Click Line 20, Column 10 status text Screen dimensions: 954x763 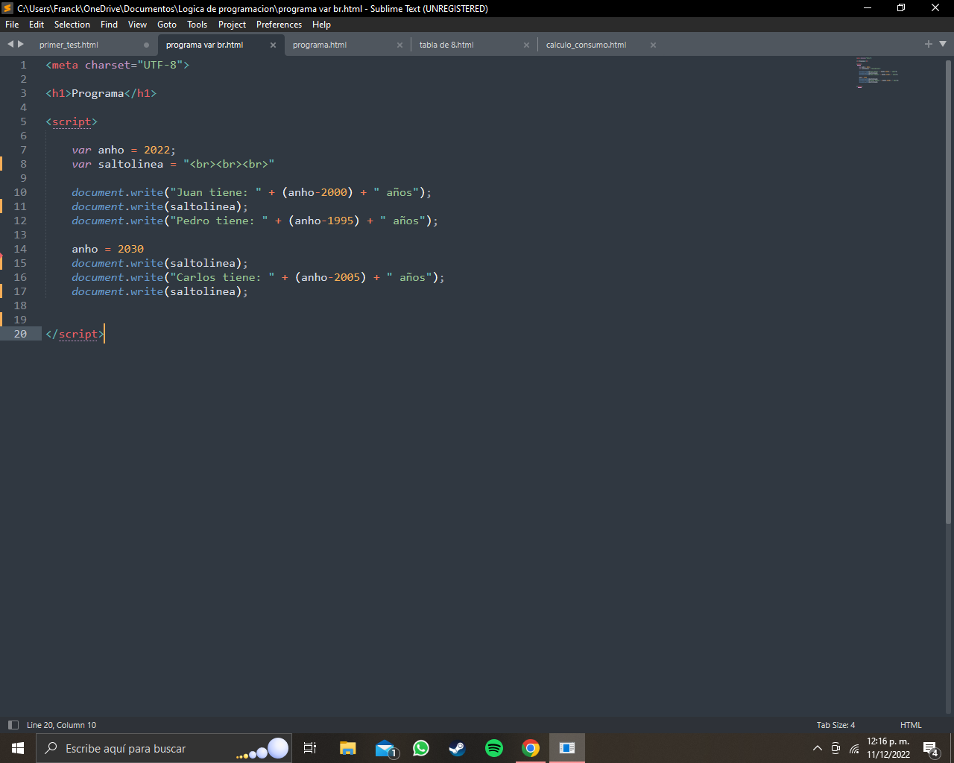pyautogui.click(x=61, y=725)
